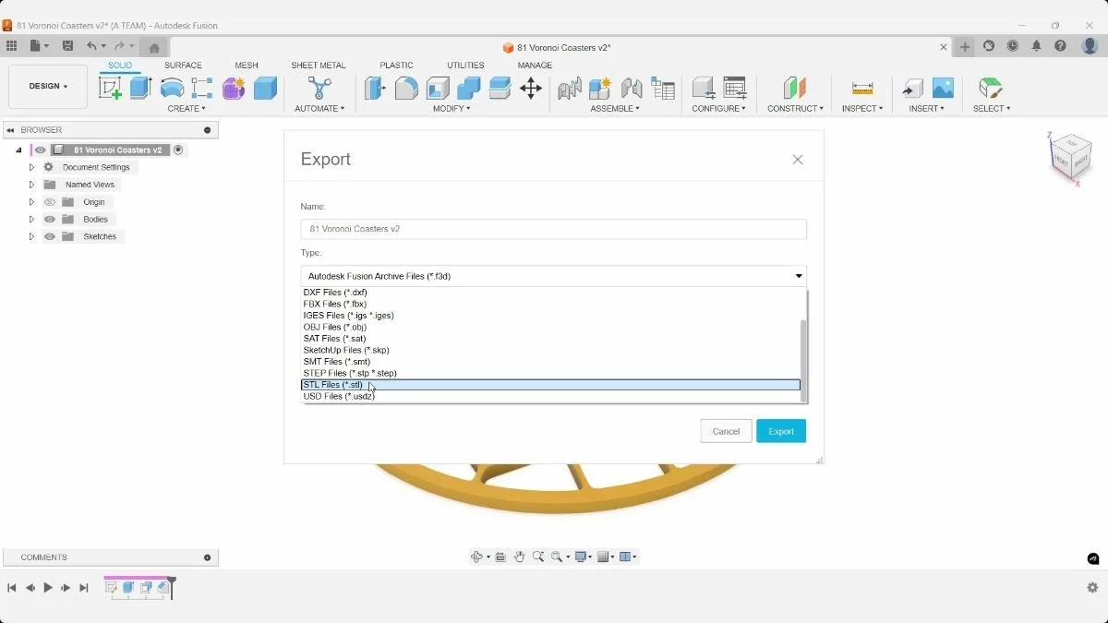Open the Change Parameters configure icon
The width and height of the screenshot is (1108, 623).
[x=735, y=88]
